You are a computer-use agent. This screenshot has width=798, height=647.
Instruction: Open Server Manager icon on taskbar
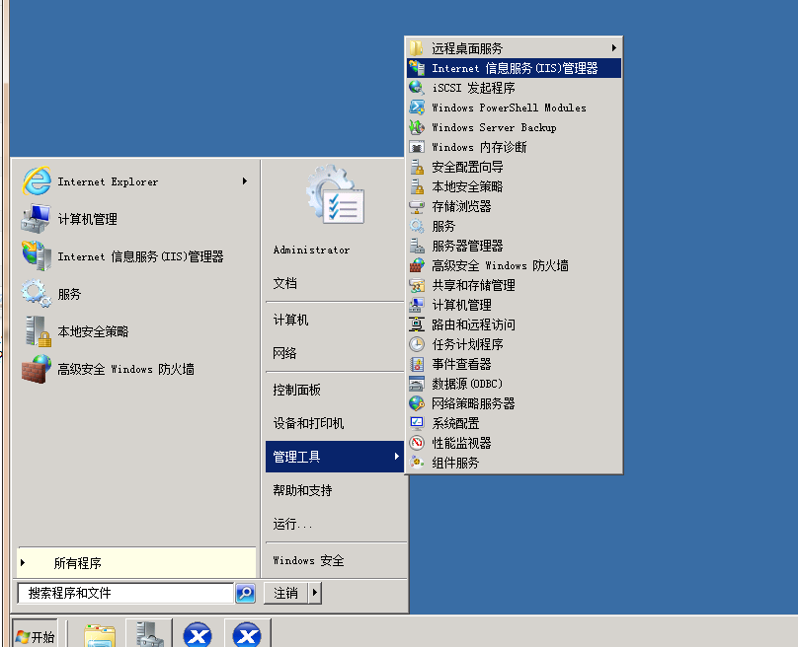point(150,634)
